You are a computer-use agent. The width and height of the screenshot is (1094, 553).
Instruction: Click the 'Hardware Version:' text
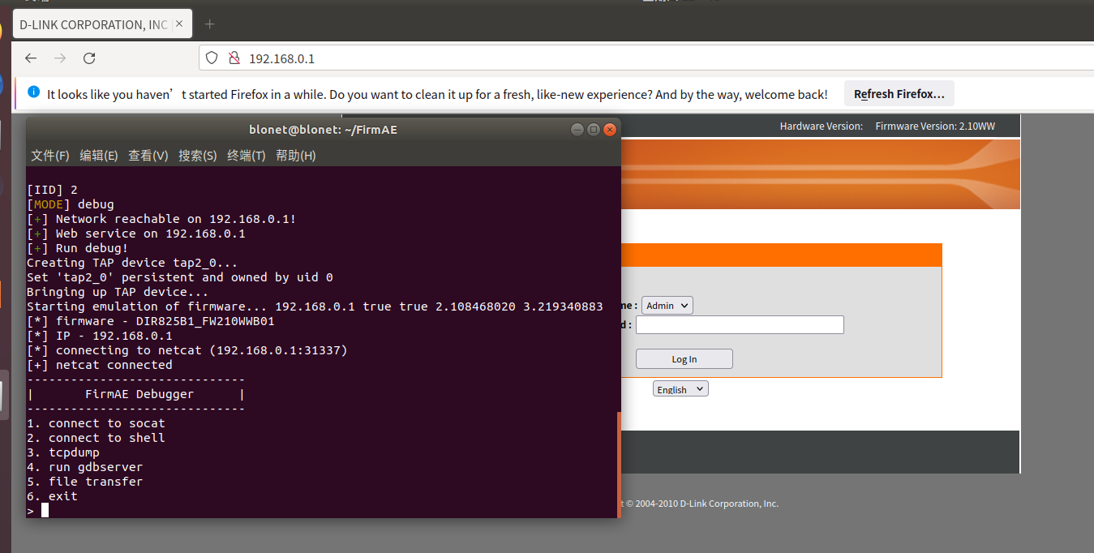pos(820,126)
